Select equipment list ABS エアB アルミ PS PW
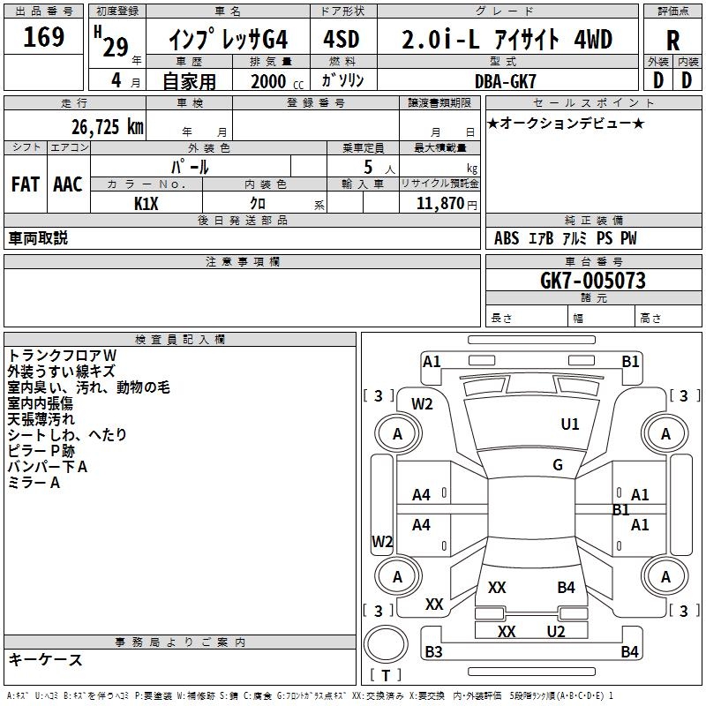The image size is (706, 706). [565, 238]
